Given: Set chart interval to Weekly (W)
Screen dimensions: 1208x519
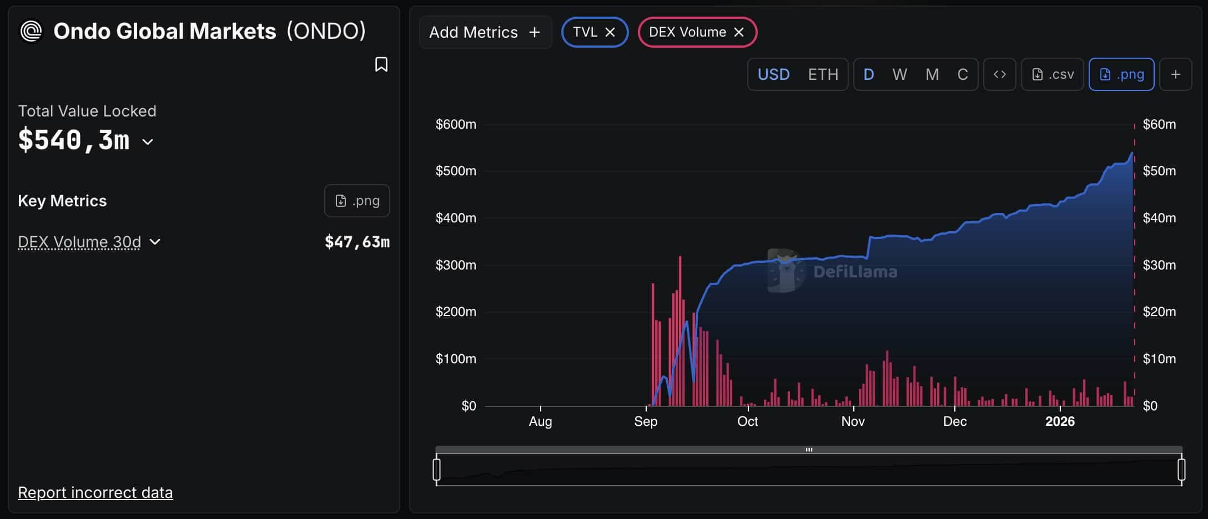Looking at the screenshot, I should point(899,74).
